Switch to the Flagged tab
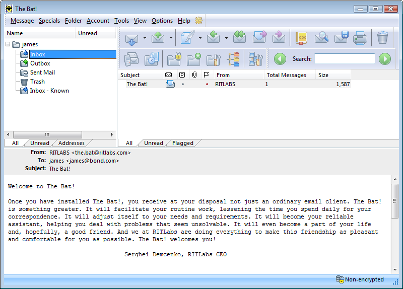403x289 pixels. pos(182,143)
